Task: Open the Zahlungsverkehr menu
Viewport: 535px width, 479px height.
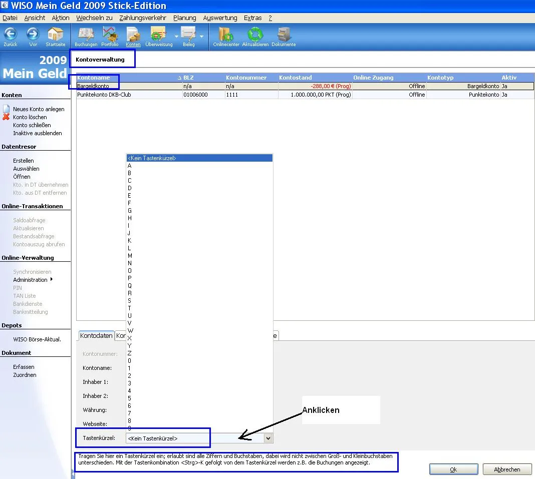Action: 142,18
